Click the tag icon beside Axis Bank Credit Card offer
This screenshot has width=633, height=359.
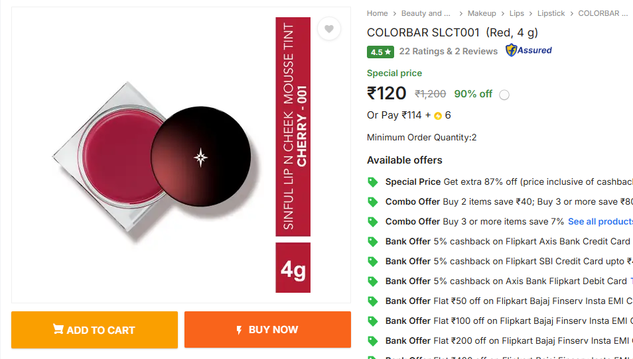coord(373,241)
